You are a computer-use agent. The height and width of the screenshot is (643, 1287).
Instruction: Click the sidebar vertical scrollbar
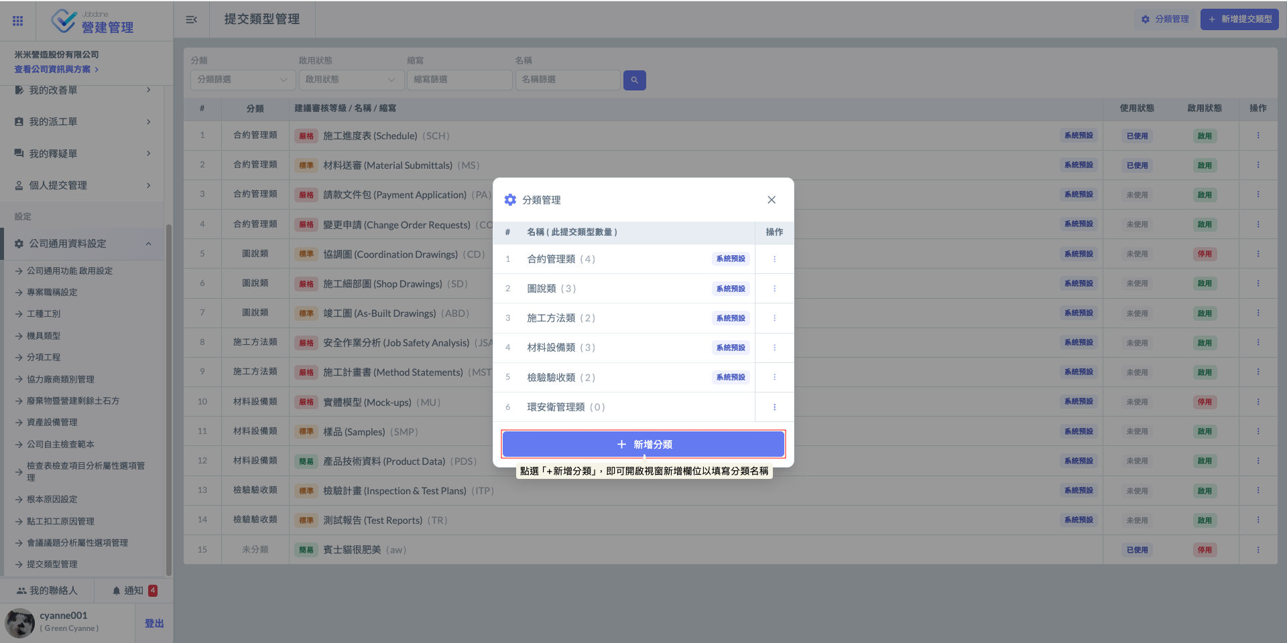(169, 401)
